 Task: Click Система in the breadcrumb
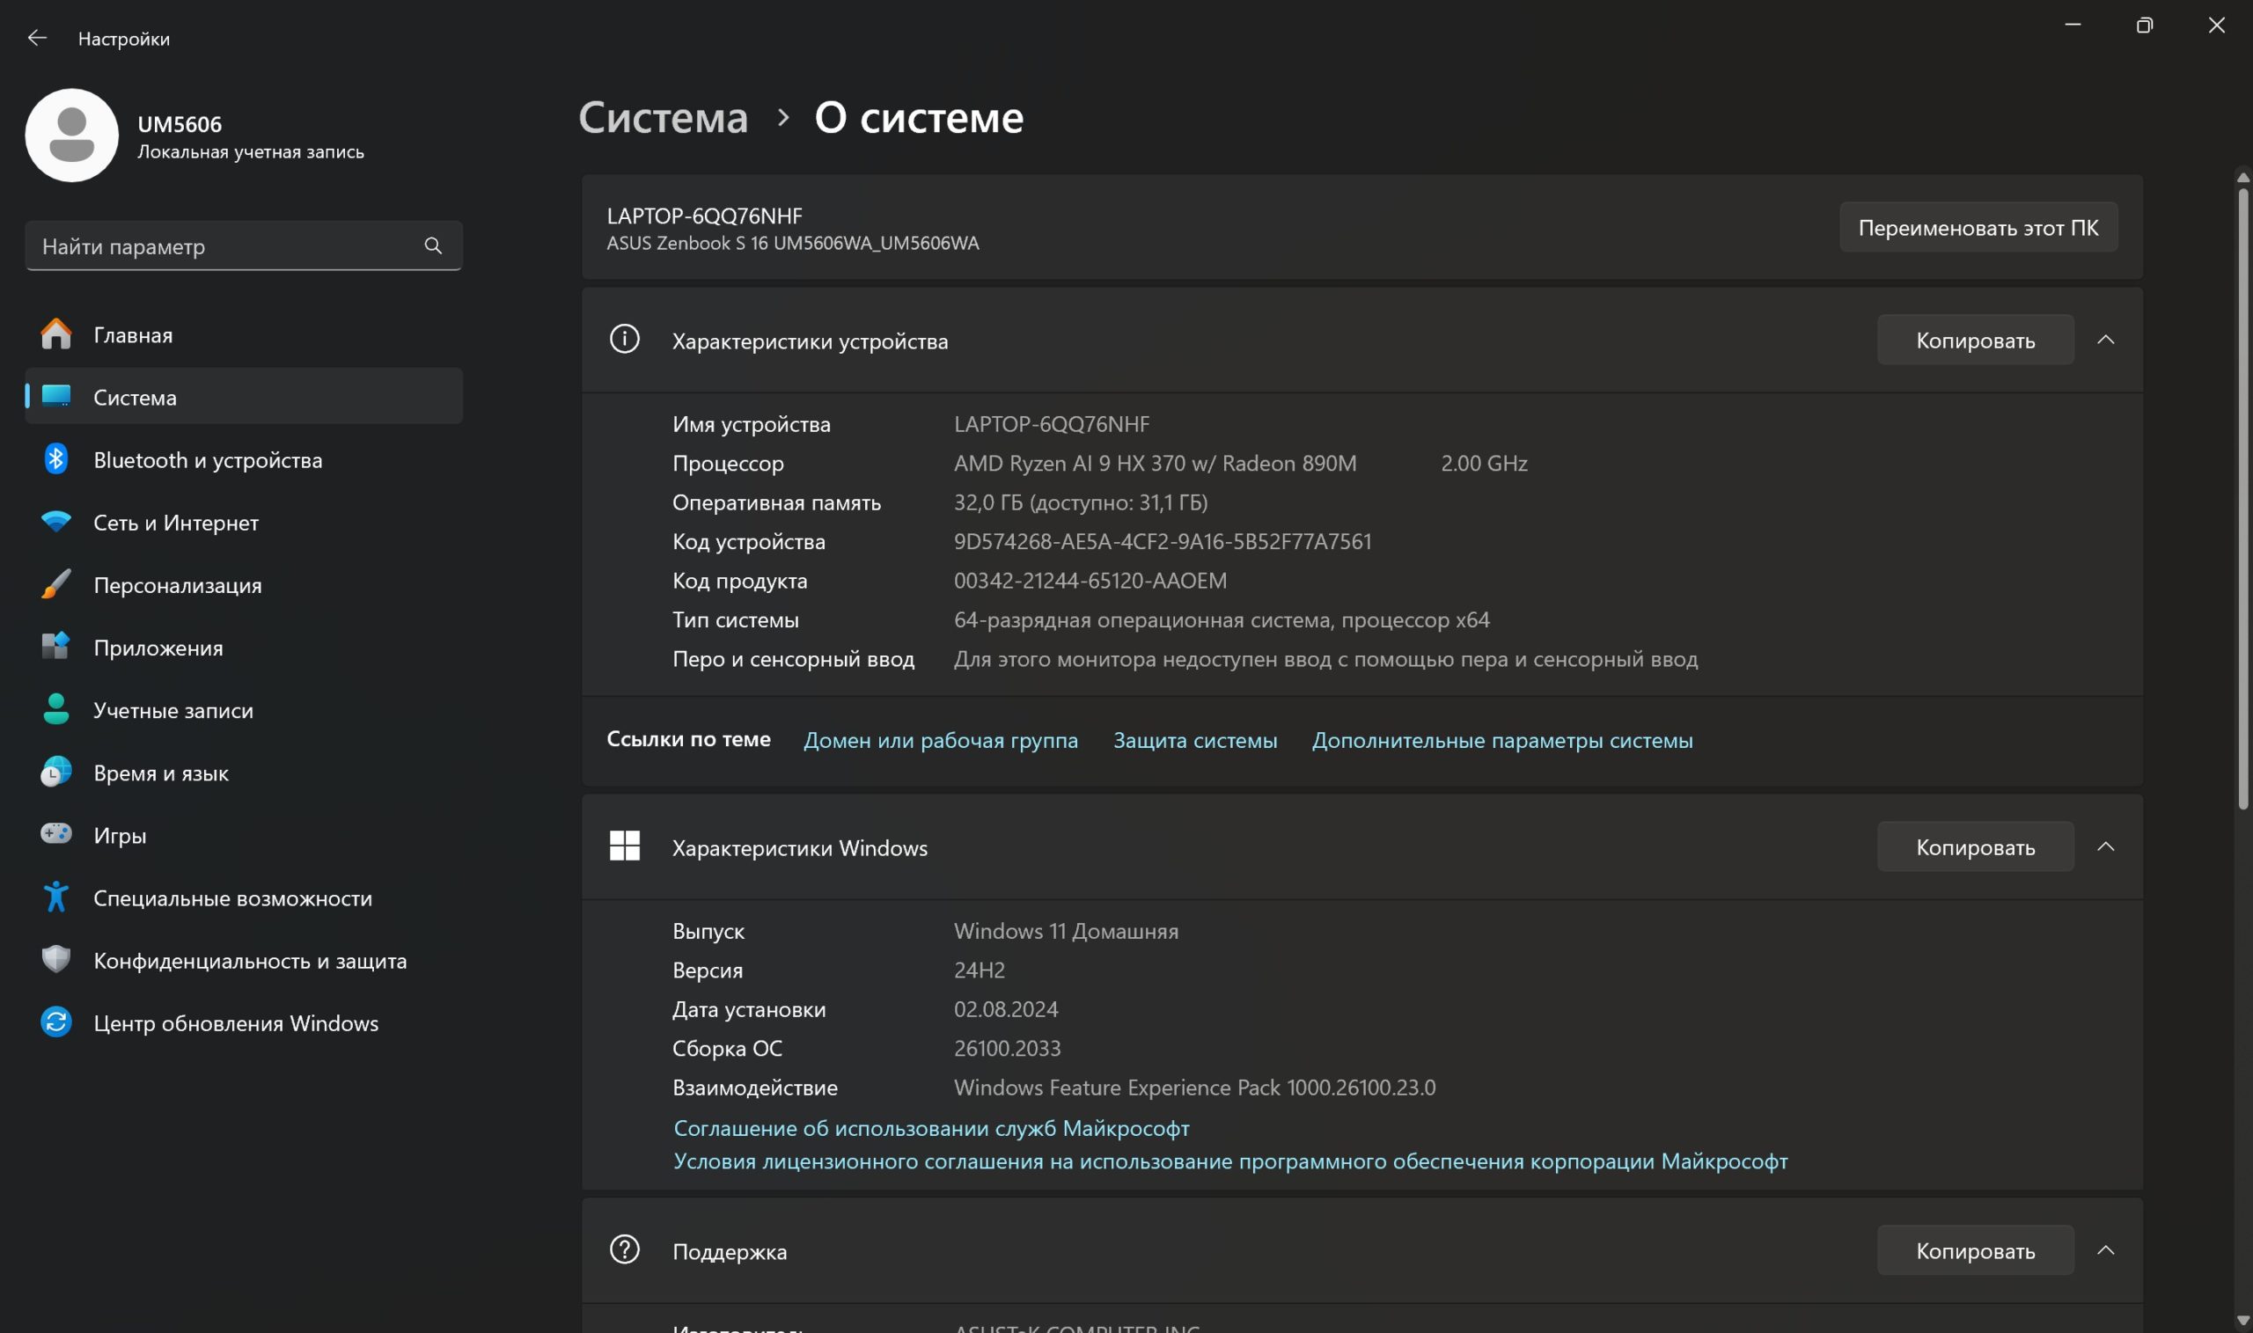pos(663,118)
